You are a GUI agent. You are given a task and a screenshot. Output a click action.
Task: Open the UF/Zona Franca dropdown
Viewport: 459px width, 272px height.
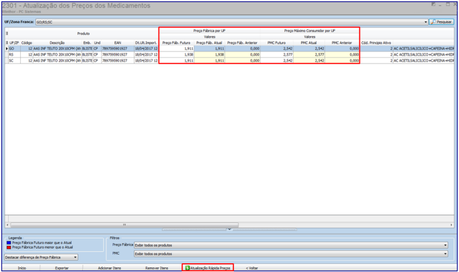[426, 22]
